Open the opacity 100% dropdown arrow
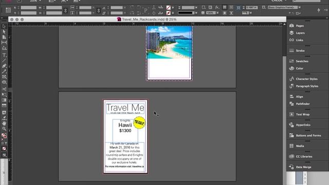Screen dimensions: 329x185 (217, 13)
